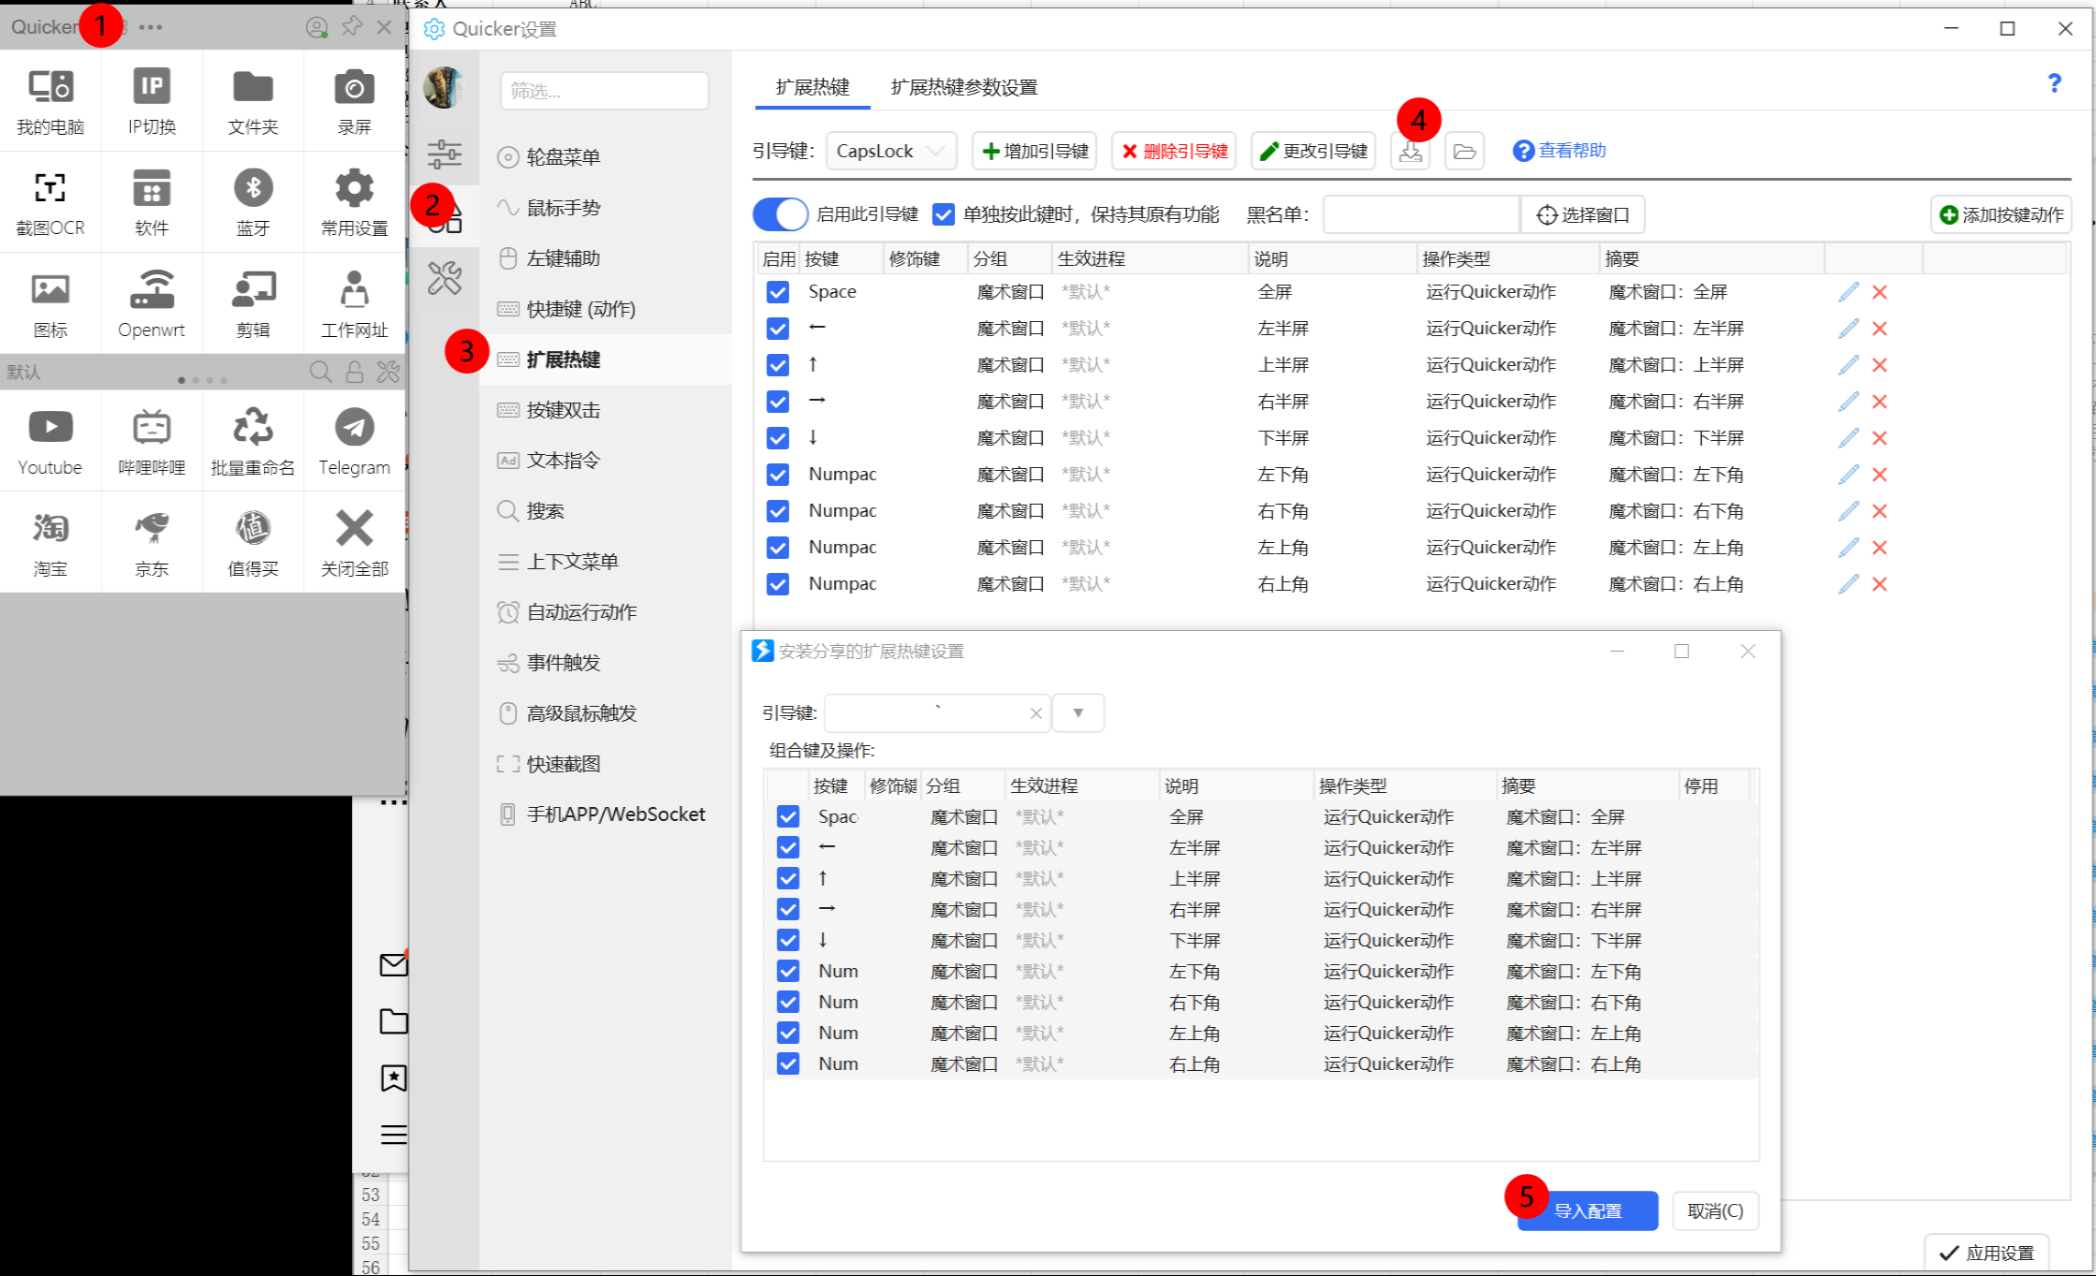The height and width of the screenshot is (1276, 2096).
Task: Open the 淘宝 action
Action: [x=51, y=542]
